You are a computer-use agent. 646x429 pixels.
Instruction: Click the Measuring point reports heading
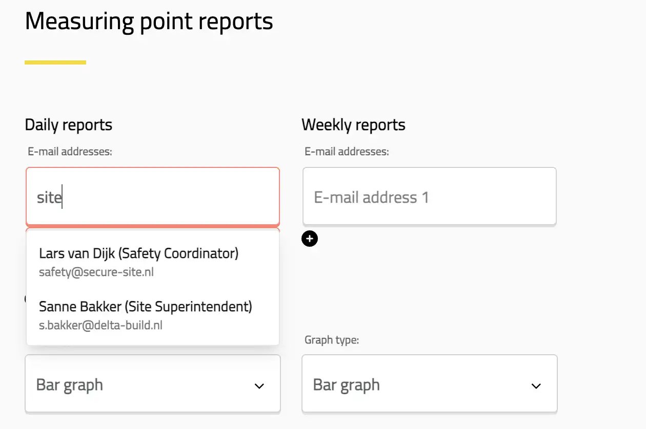pos(149,21)
